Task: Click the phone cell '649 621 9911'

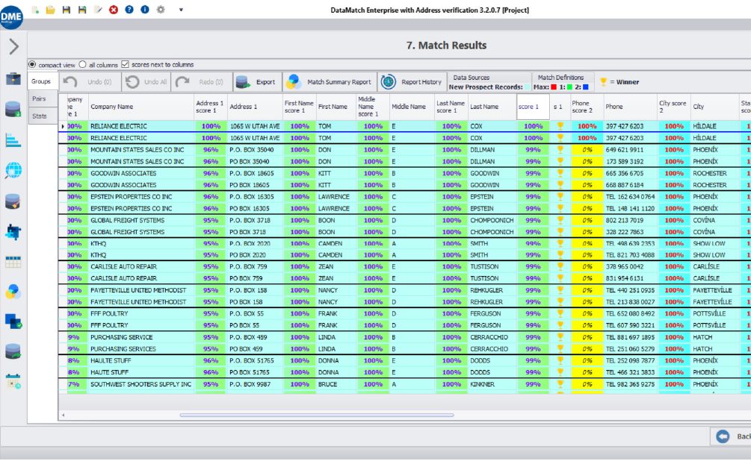Action: click(630, 150)
